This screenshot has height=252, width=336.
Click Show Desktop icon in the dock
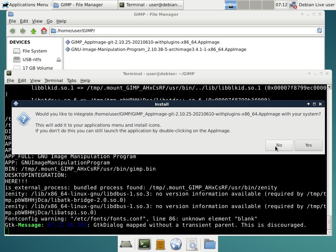[x=126, y=244]
